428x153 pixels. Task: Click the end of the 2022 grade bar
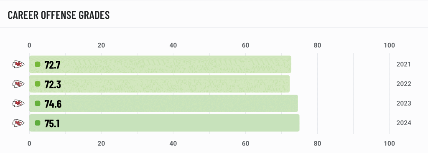[x=288, y=84]
